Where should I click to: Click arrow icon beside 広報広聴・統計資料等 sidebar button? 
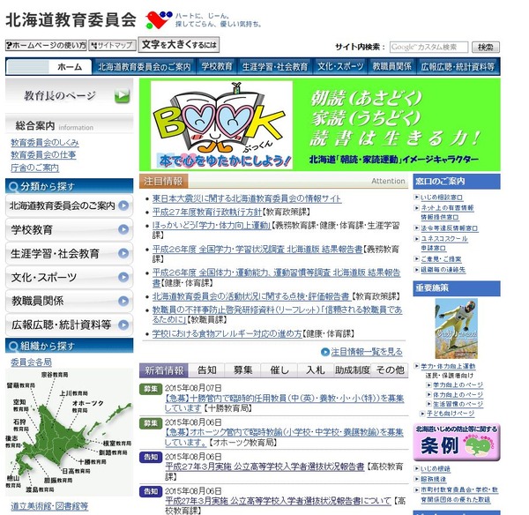123,325
